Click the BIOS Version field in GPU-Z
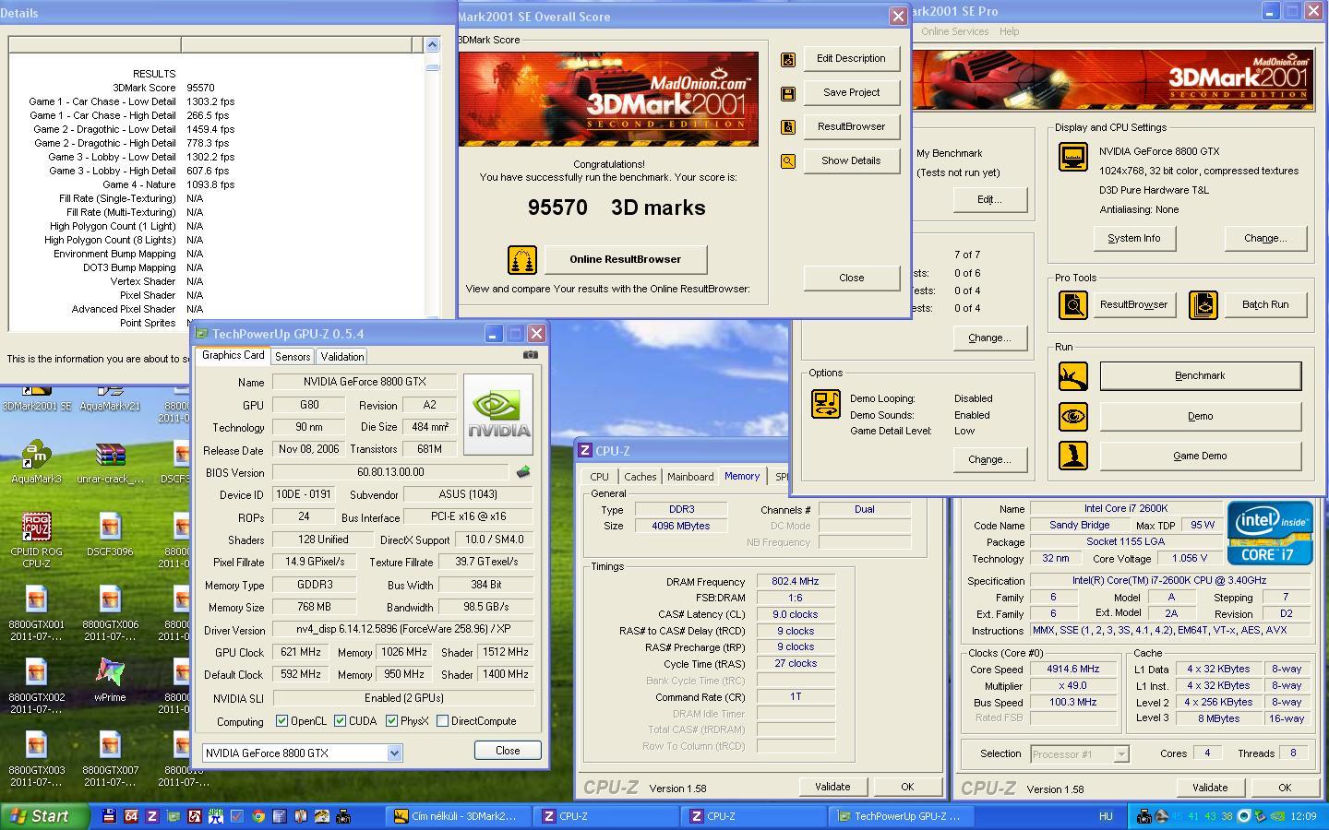 pos(390,472)
